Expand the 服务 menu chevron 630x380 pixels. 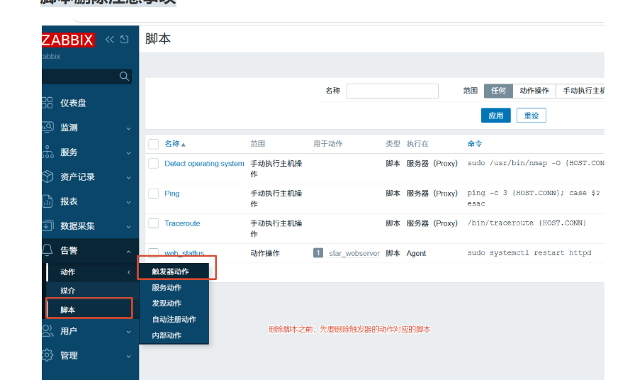[x=128, y=153]
